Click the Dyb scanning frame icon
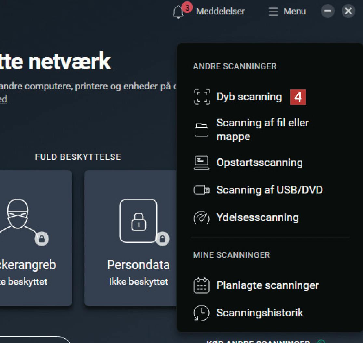Image resolution: width=363 pixels, height=343 pixels. click(x=202, y=97)
